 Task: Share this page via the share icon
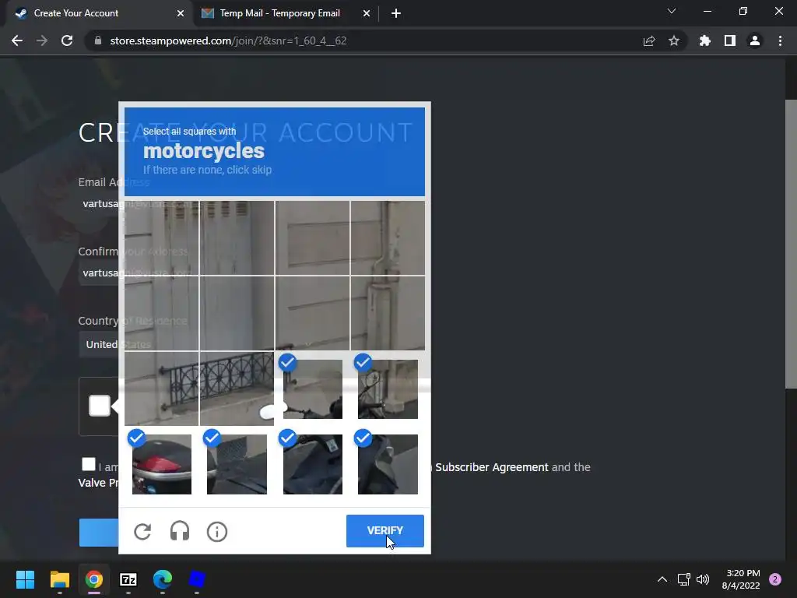(649, 40)
